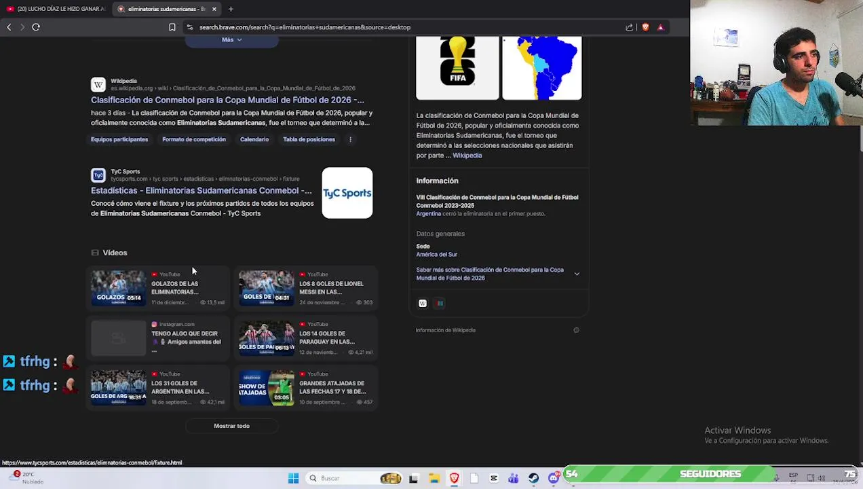Click the América del Sur link

click(437, 255)
